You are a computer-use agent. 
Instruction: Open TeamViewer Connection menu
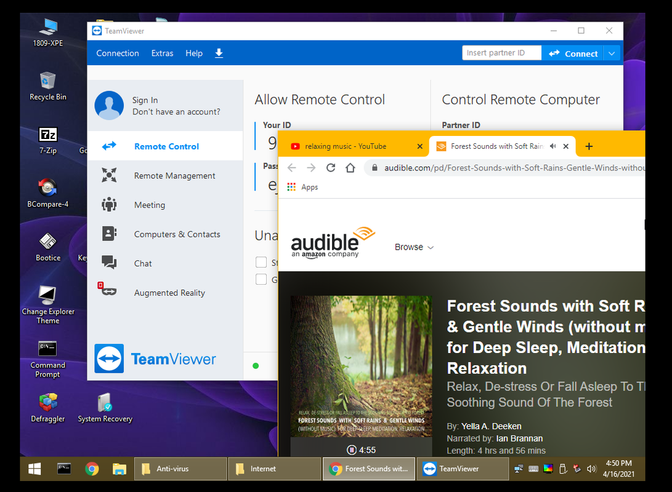point(118,53)
